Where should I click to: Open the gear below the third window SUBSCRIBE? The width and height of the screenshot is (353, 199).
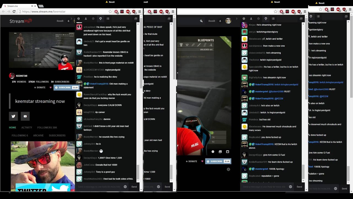tap(228, 169)
